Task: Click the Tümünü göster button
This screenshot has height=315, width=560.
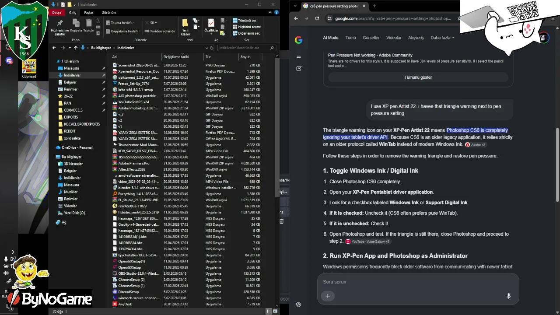Action: [x=418, y=77]
